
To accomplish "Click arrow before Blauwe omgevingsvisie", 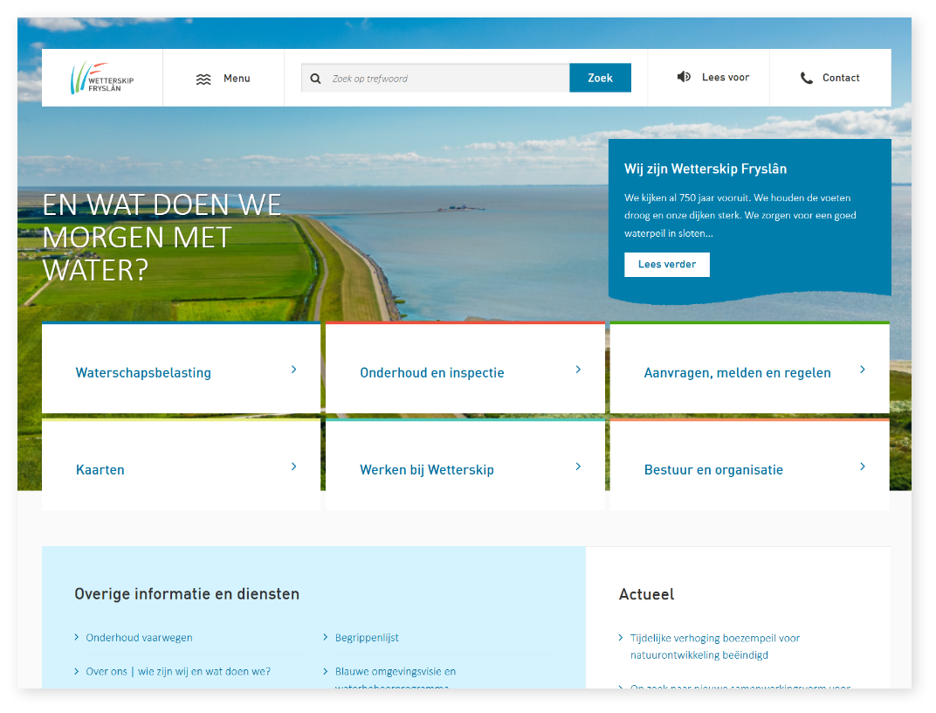I will tap(326, 671).
